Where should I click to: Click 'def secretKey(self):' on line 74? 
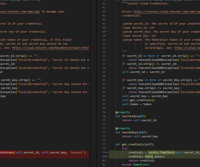(x=131, y=132)
